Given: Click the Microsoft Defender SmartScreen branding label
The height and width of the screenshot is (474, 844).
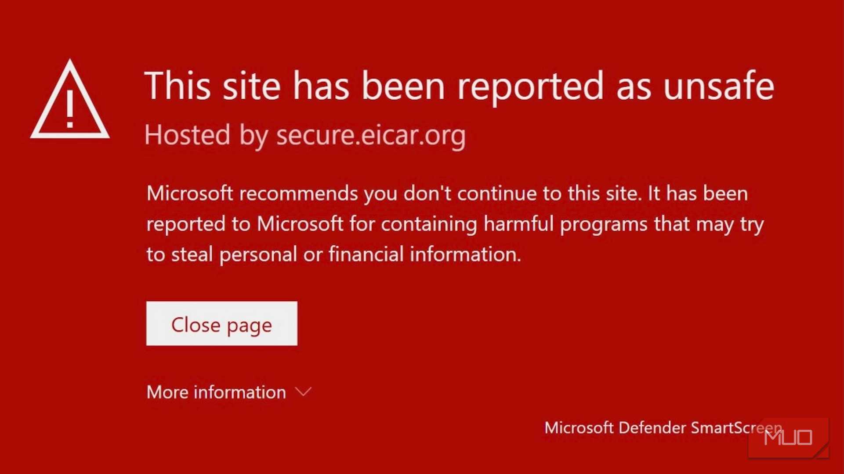Looking at the screenshot, I should point(663,427).
